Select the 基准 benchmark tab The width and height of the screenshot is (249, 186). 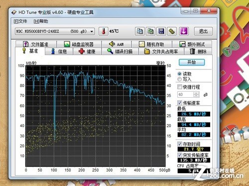coord(30,51)
